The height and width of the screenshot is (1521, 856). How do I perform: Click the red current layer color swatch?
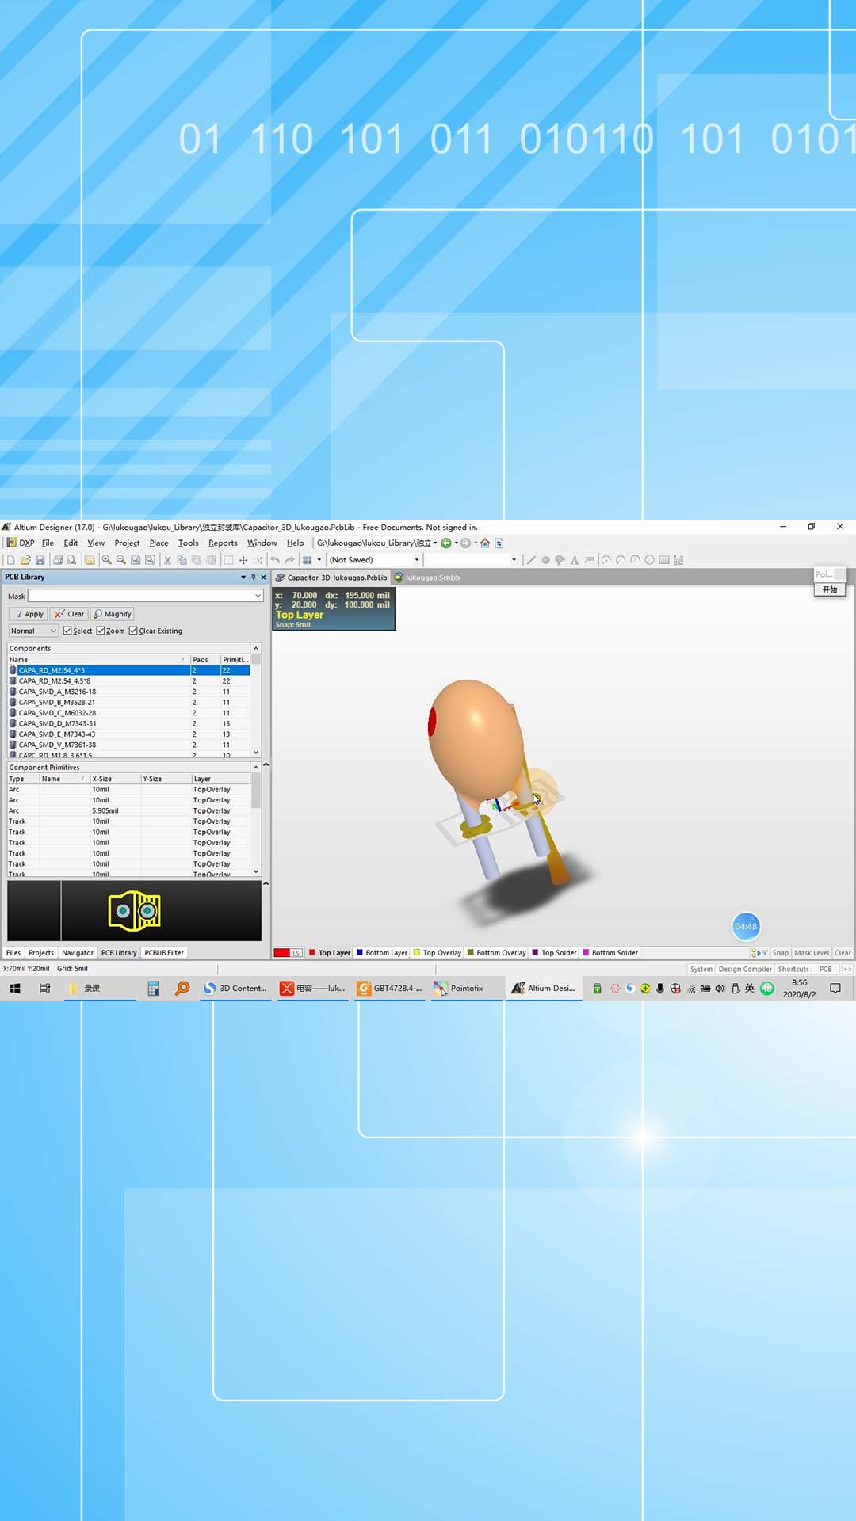pyautogui.click(x=281, y=953)
